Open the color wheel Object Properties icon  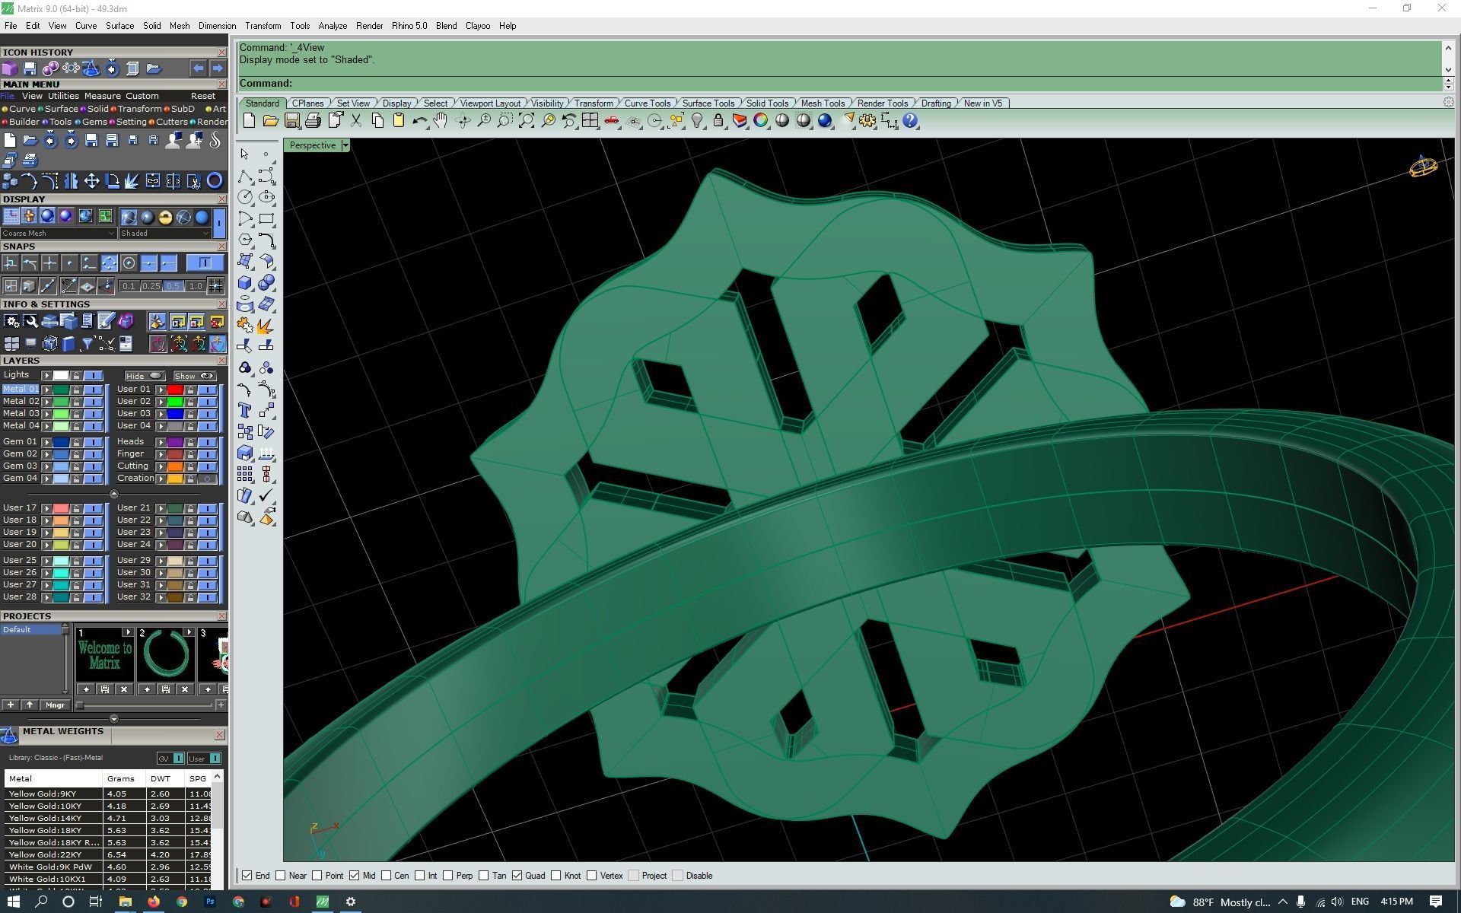[x=761, y=120]
